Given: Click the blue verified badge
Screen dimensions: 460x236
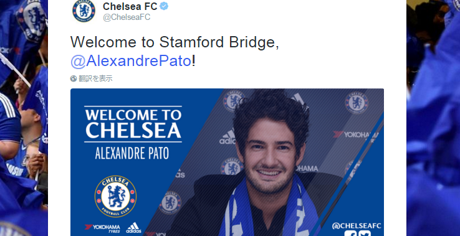Looking at the screenshot, I should click(164, 6).
